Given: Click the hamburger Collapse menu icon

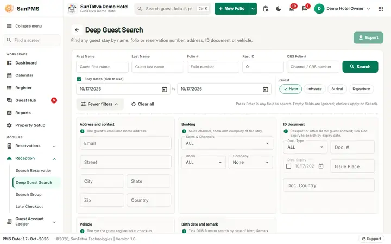Looking at the screenshot, I should coord(9,26).
